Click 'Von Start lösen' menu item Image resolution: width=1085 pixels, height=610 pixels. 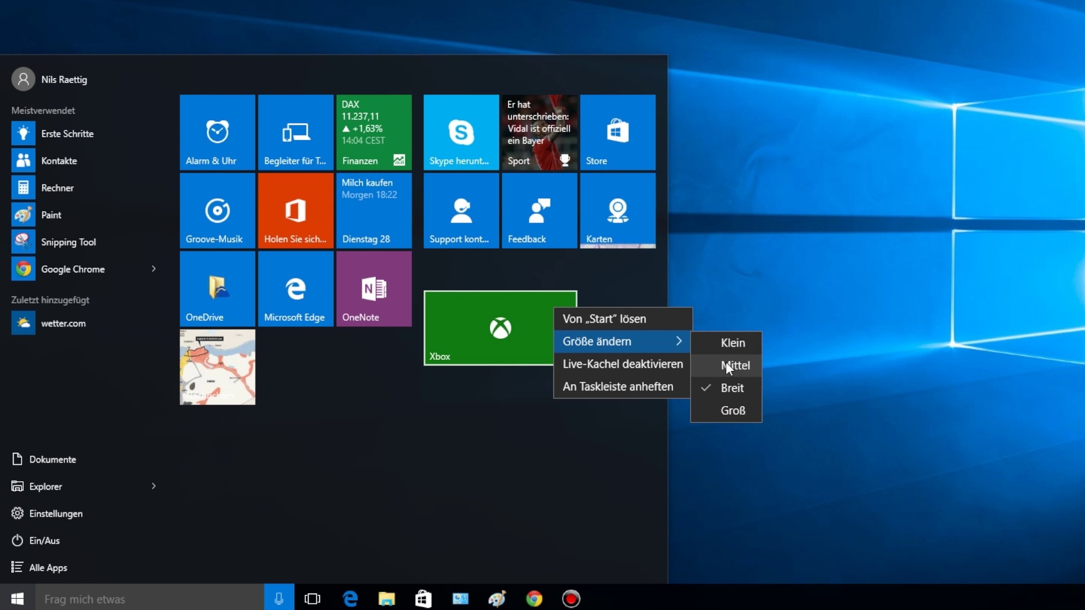[604, 318]
